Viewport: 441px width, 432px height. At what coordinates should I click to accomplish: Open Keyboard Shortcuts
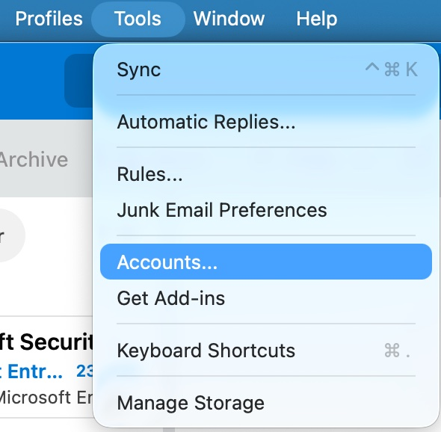pyautogui.click(x=266, y=351)
